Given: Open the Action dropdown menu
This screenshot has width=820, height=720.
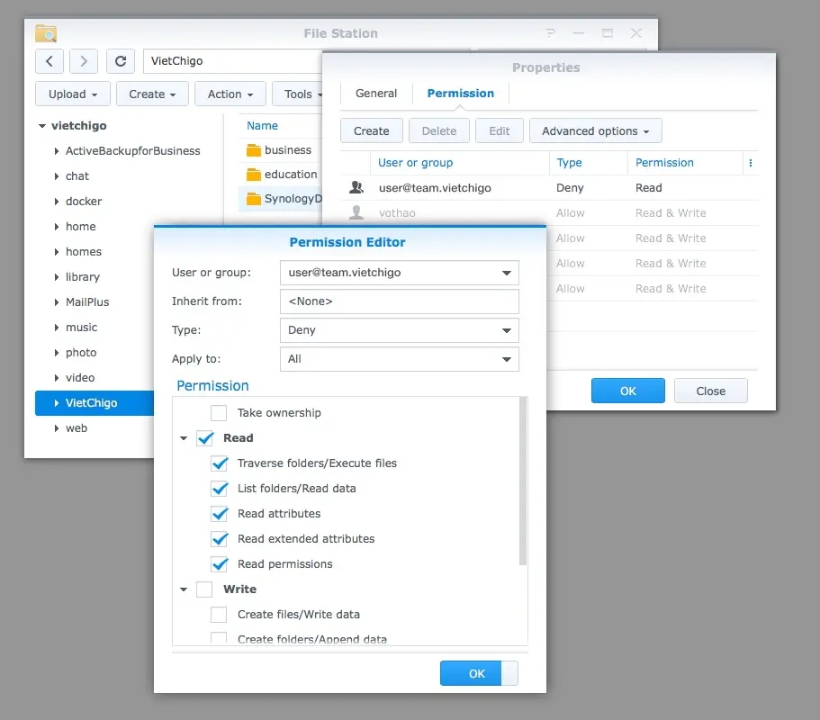Looking at the screenshot, I should click(x=230, y=94).
